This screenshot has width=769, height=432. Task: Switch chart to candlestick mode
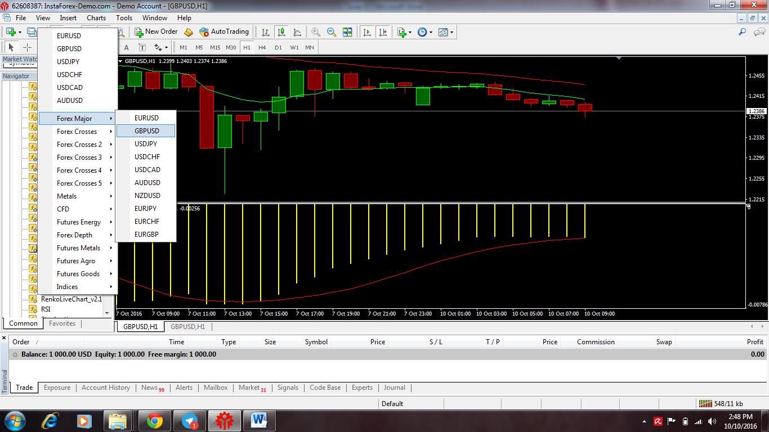point(282,32)
